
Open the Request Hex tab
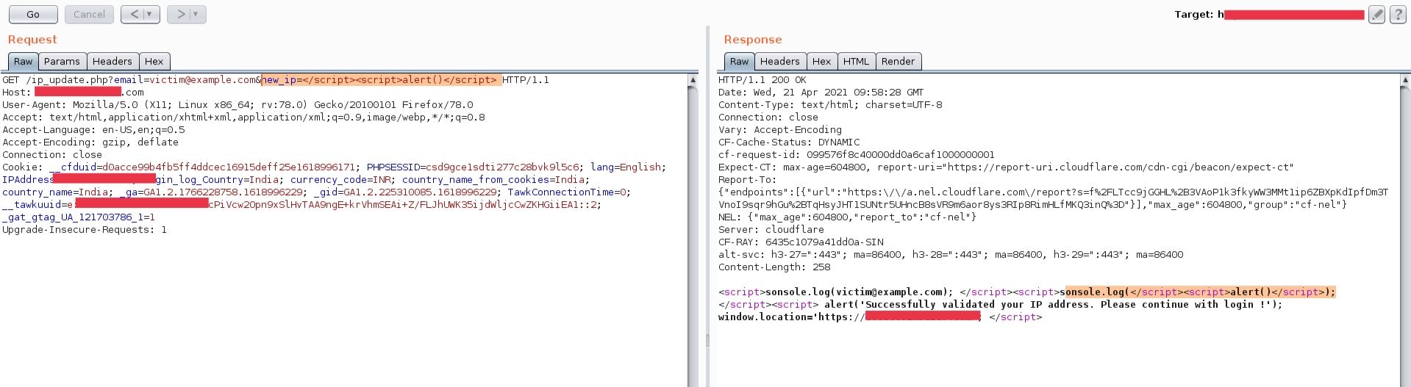154,62
